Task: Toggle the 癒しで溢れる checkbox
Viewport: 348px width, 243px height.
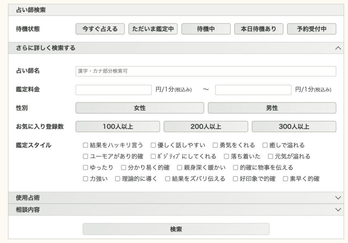Action: (265, 145)
